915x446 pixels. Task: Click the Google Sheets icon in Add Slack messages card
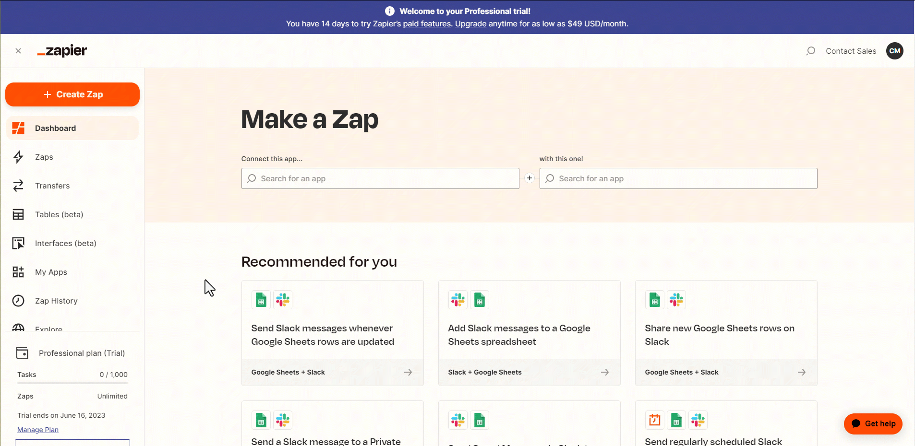[x=480, y=300]
